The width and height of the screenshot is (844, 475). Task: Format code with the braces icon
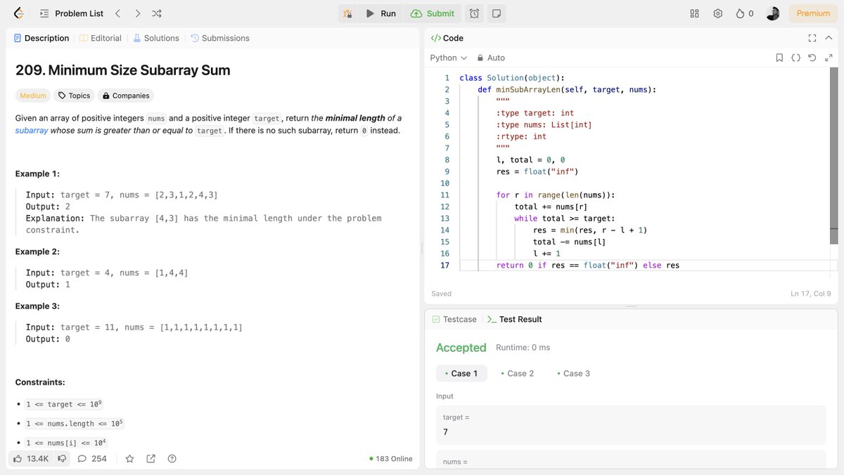tap(795, 58)
